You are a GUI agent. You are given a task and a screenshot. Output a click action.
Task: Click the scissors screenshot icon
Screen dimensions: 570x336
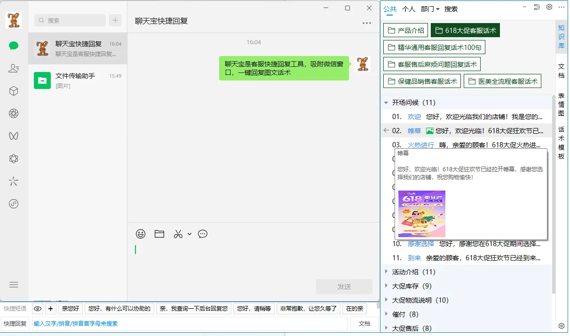[x=178, y=234]
